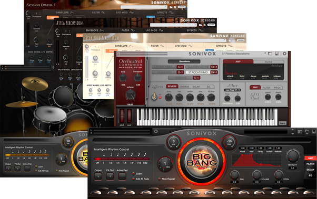
Task: Click the STACCATO articulation button
Action: (x=168, y=72)
